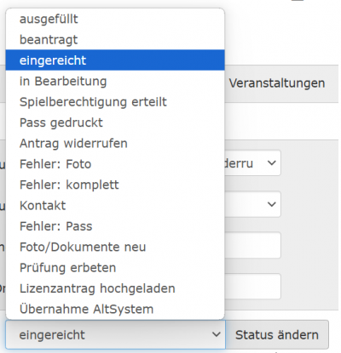Select 'Antrag widerrufen' in the list
Screen dimensions: 341x353
pyautogui.click(x=115, y=143)
